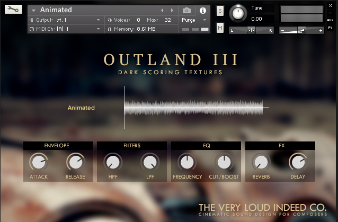
Task: Expand the Animated instrument name dropdown
Action: coord(34,10)
